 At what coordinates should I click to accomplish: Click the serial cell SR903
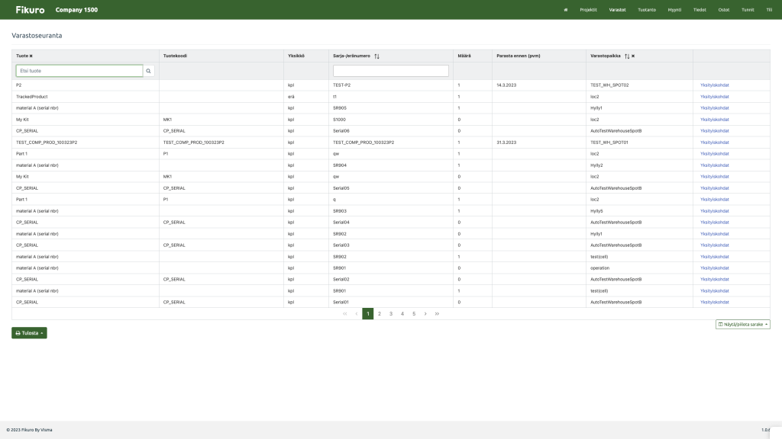340,211
